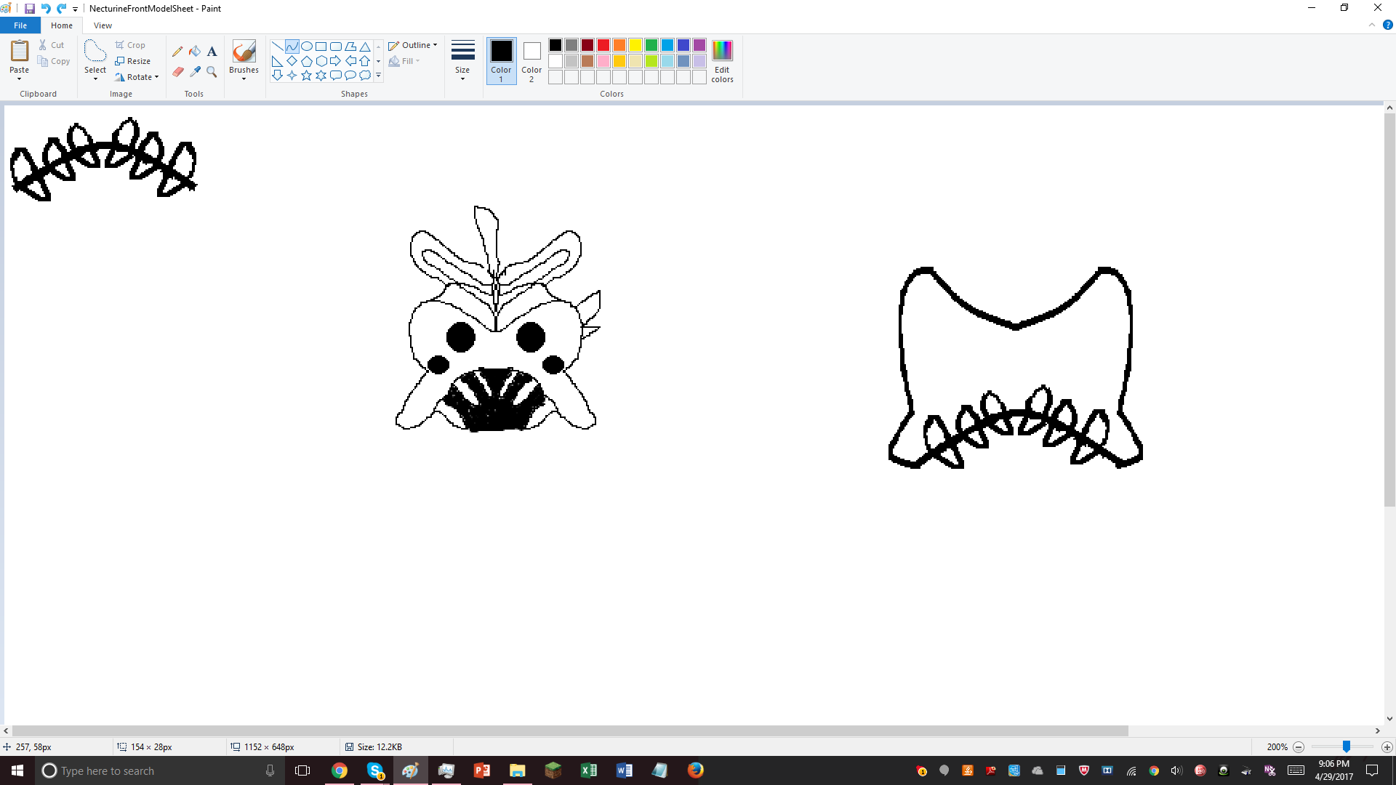Expand the Shapes gallery more arrow
The image size is (1396, 785).
click(378, 76)
